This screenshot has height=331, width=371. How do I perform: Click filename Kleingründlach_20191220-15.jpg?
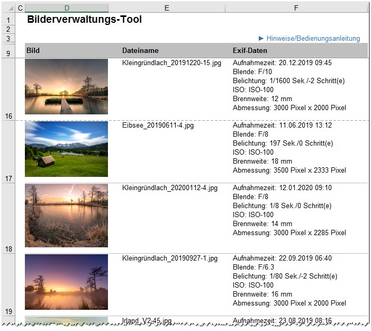pos(171,63)
